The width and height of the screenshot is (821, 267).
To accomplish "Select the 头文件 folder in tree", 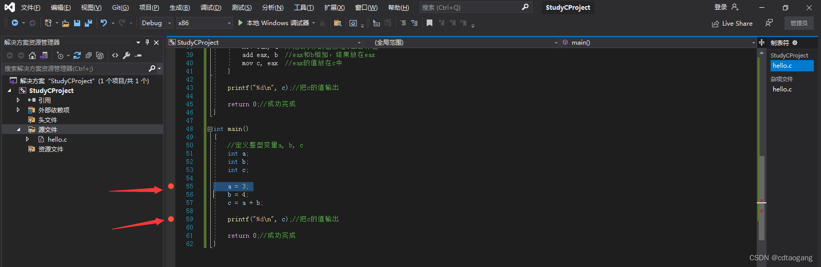I will tap(48, 120).
